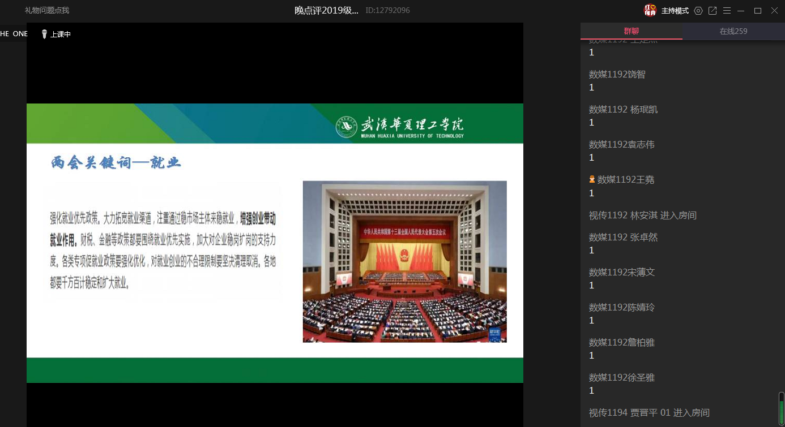The height and width of the screenshot is (427, 785).
Task: Click the 礼物问题点我 link
Action: click(x=46, y=10)
